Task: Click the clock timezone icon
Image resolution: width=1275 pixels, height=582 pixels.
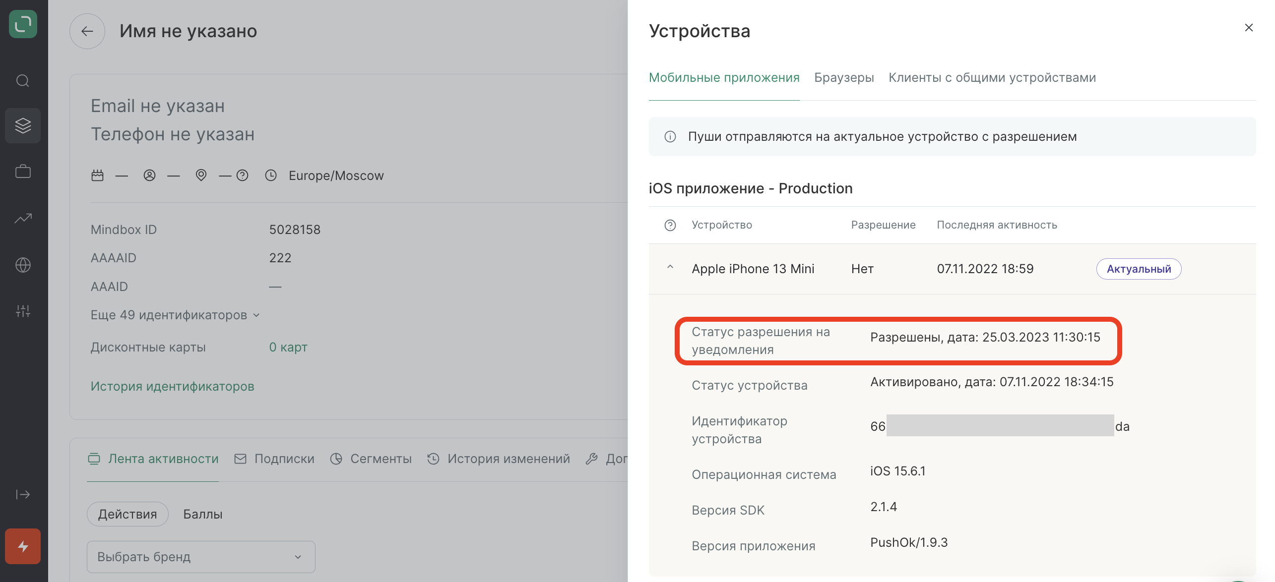Action: pyautogui.click(x=271, y=175)
